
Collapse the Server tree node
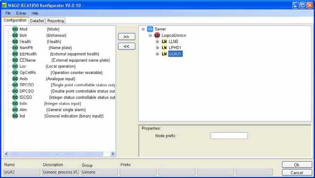[143, 29]
